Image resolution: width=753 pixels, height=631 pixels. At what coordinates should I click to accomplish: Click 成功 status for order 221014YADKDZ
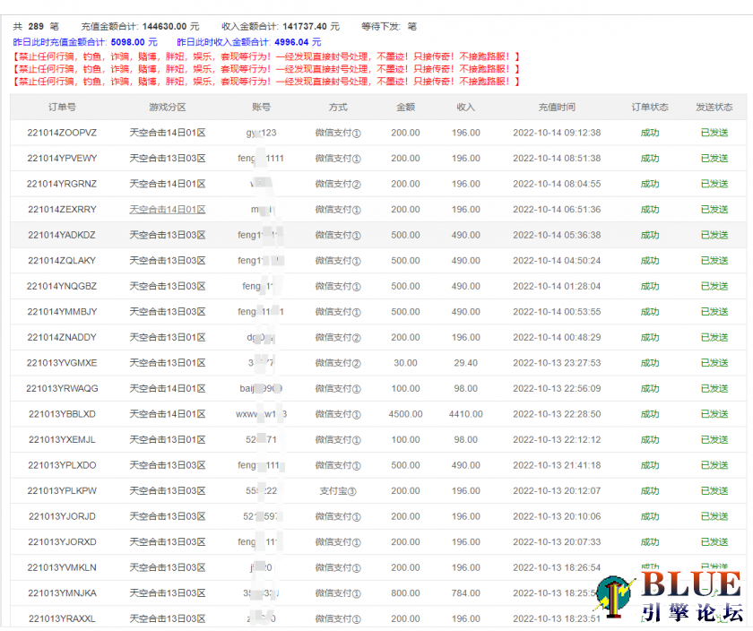click(650, 235)
